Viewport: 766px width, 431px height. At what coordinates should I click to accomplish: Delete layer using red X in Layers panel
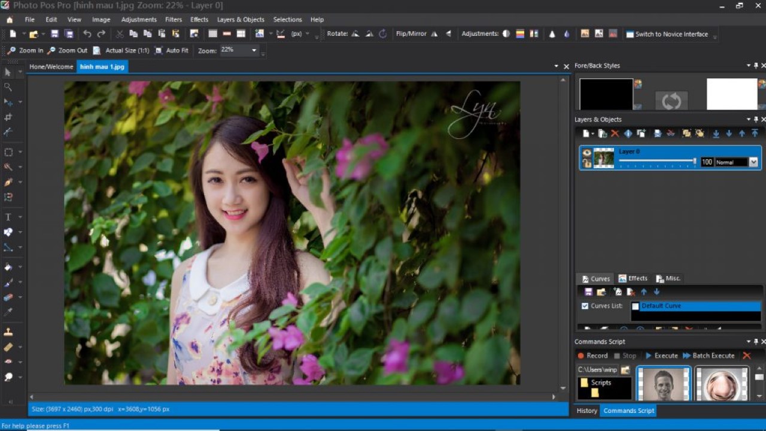tap(615, 133)
